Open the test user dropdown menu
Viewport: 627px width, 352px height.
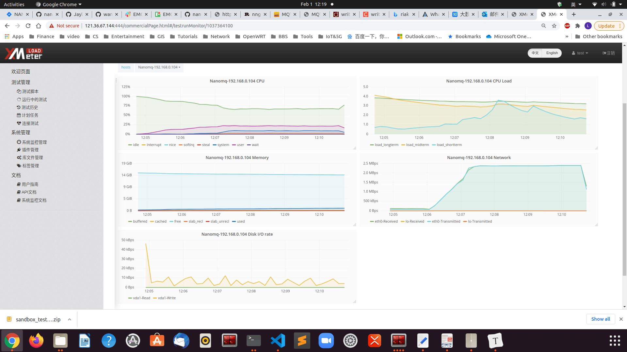point(580,53)
